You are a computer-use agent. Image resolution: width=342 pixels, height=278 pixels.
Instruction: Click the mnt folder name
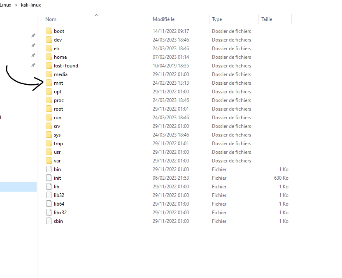click(x=58, y=83)
